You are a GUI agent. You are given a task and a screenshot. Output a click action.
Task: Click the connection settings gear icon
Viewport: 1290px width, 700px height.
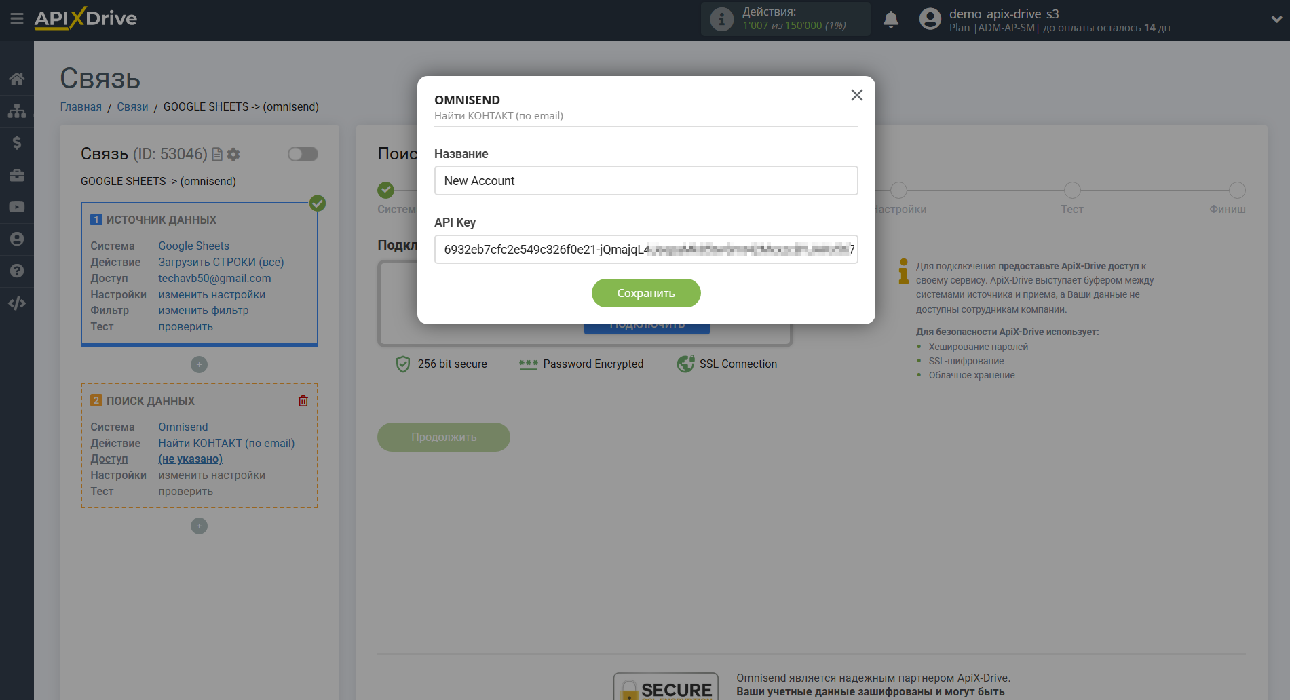[x=233, y=155]
